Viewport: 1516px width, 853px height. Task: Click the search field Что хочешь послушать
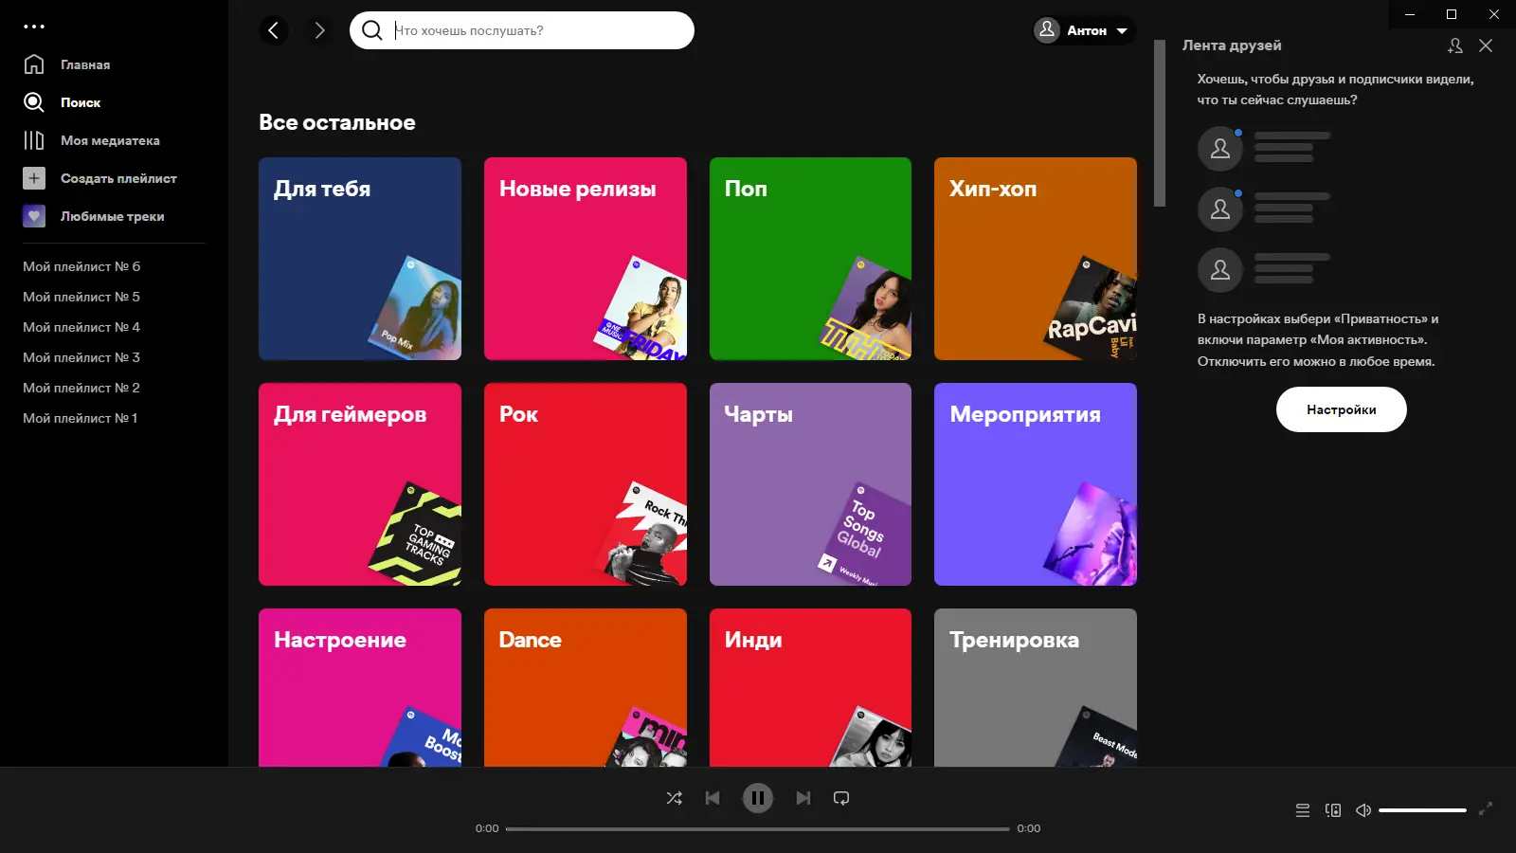(x=522, y=30)
